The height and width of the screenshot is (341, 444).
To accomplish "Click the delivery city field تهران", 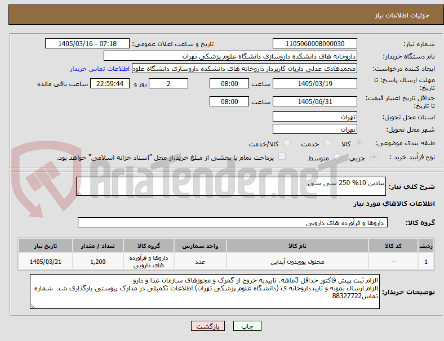I will pos(314,129).
